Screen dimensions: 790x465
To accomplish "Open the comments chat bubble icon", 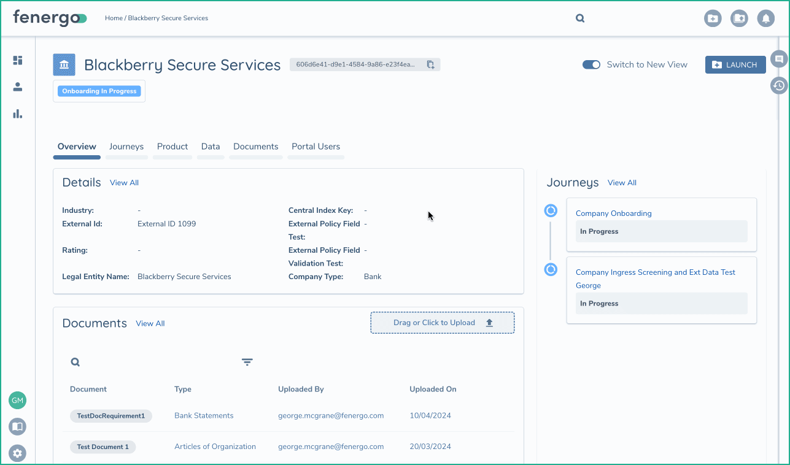I will click(x=779, y=59).
